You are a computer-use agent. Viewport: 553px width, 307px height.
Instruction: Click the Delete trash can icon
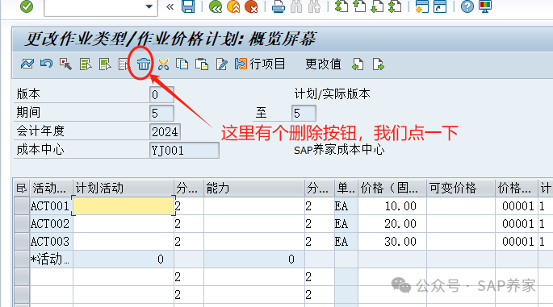[x=143, y=64]
